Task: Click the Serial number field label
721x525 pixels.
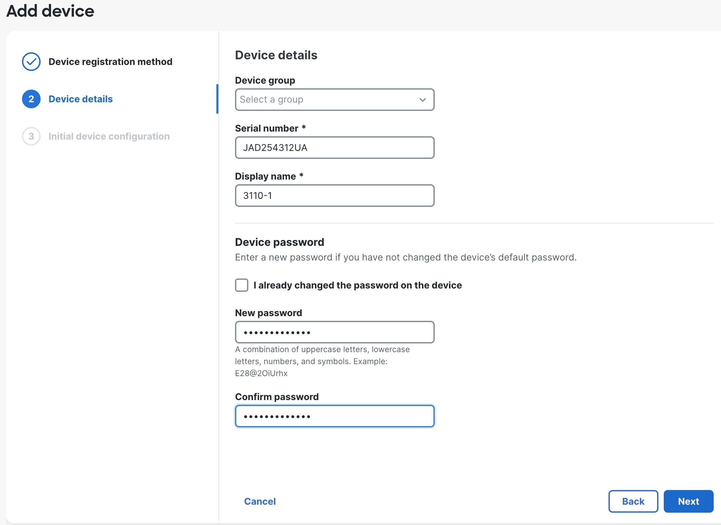Action: click(x=267, y=128)
